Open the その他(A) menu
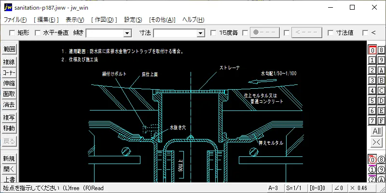This screenshot has height=193, width=386. pos(162,20)
